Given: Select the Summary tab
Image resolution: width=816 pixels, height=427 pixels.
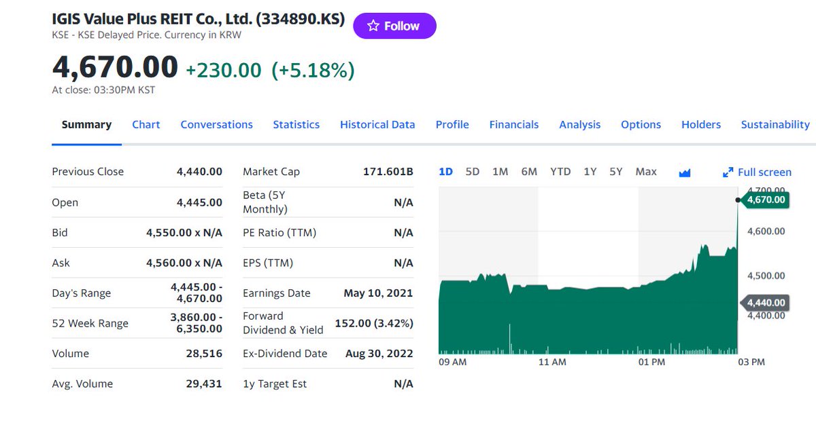Looking at the screenshot, I should (x=86, y=125).
